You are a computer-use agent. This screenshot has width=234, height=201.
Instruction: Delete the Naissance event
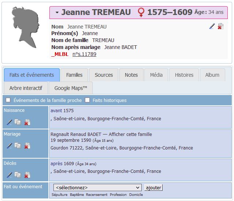(27, 122)
